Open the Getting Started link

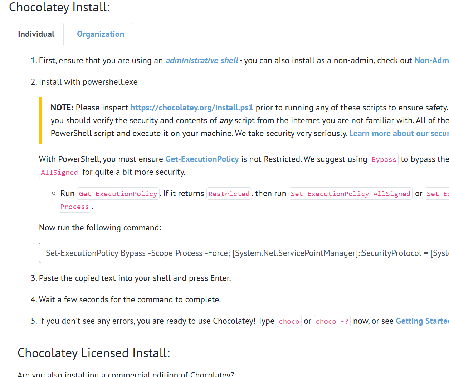click(422, 321)
